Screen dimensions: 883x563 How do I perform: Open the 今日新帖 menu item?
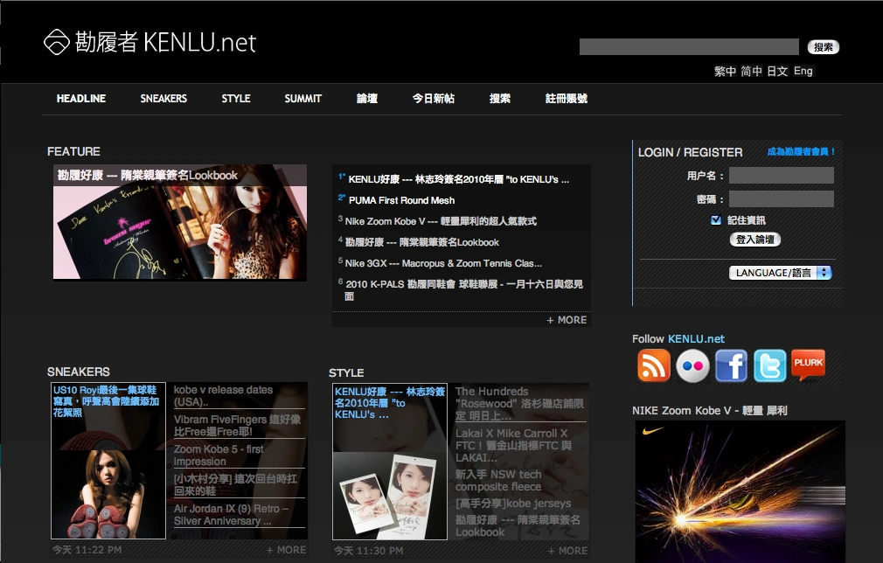tap(433, 99)
